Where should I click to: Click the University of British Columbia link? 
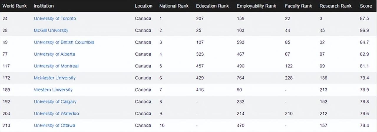pyautogui.click(x=64, y=42)
